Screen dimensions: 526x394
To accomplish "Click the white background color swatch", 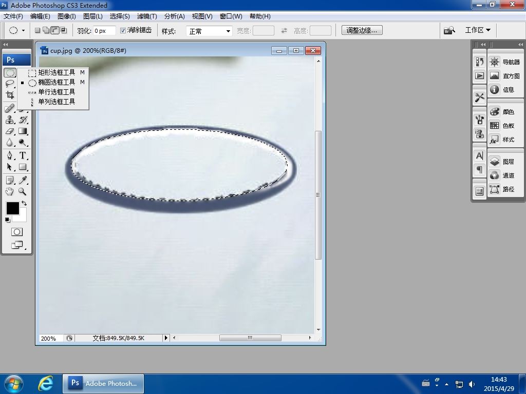I will pos(23,217).
